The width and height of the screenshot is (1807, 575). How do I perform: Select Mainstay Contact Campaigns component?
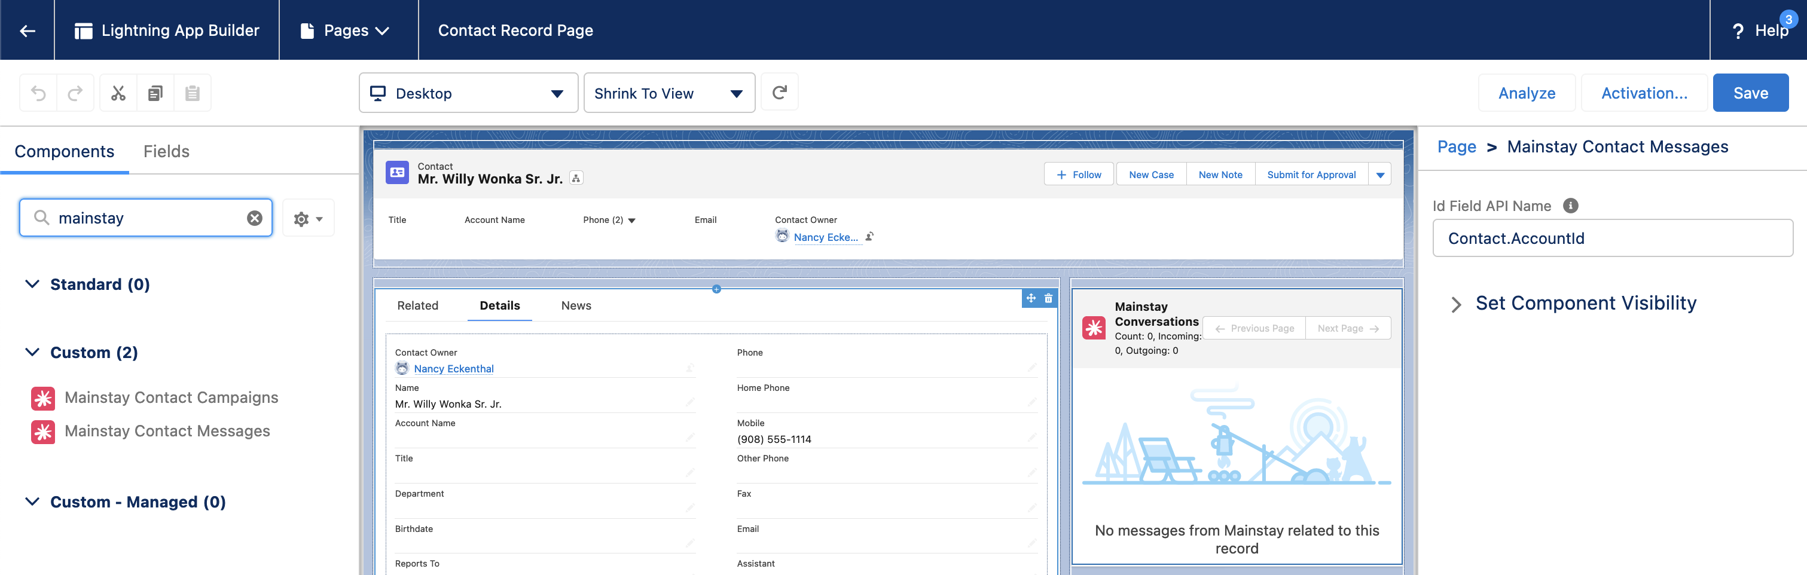(171, 397)
